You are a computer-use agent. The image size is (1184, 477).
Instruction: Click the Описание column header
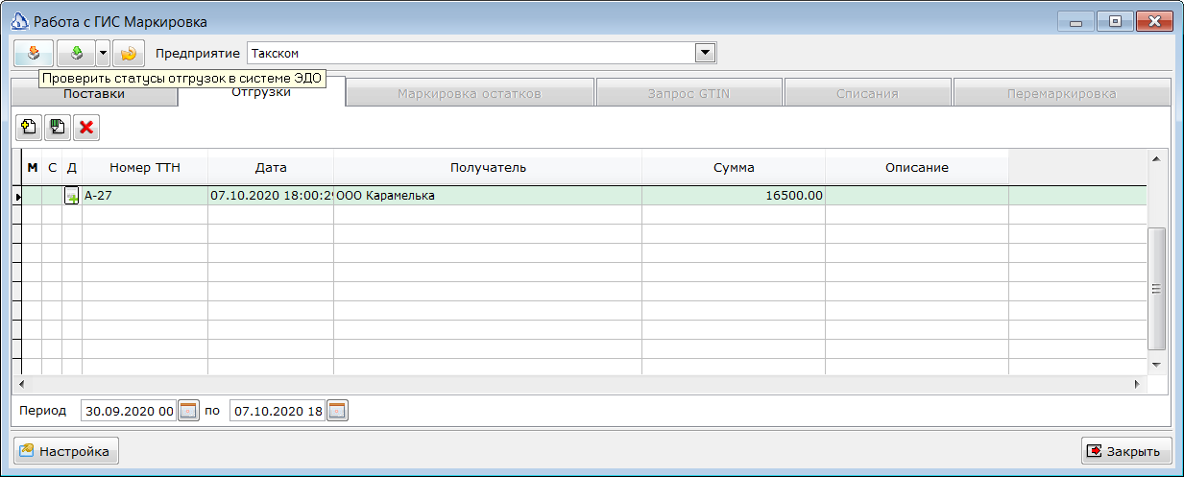[x=917, y=168]
